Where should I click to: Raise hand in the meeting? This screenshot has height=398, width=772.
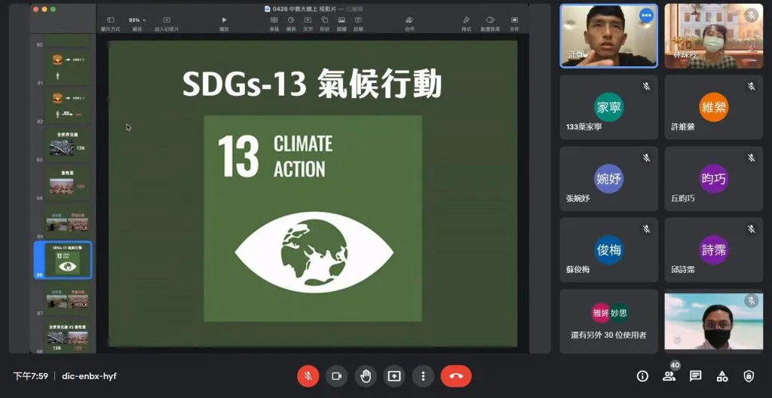[366, 375]
